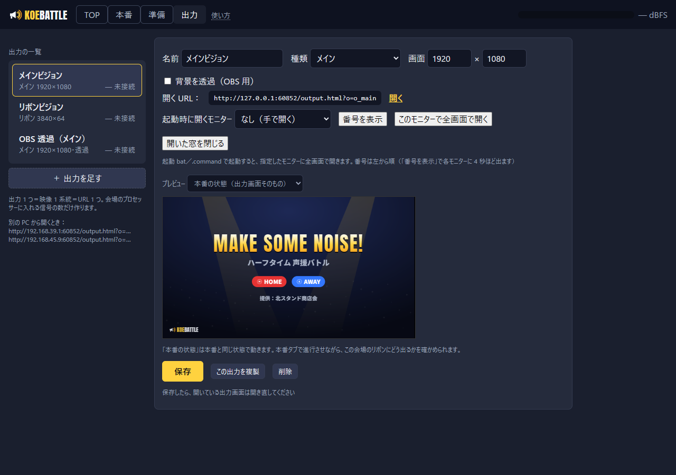This screenshot has width=676, height=475.
Task: Go to the 準備 tab
Action: coord(157,15)
